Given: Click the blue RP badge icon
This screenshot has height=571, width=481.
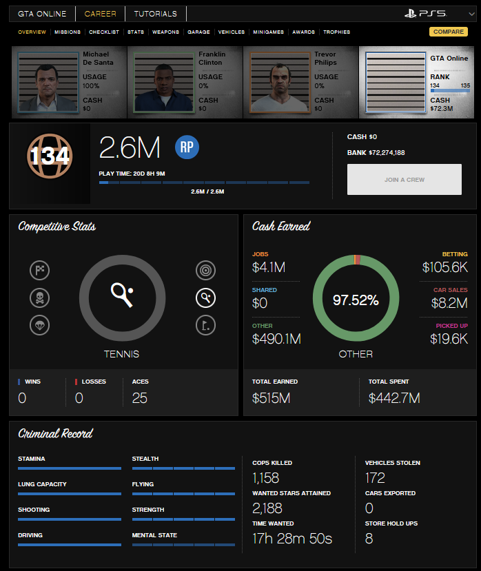Looking at the screenshot, I should pos(187,147).
